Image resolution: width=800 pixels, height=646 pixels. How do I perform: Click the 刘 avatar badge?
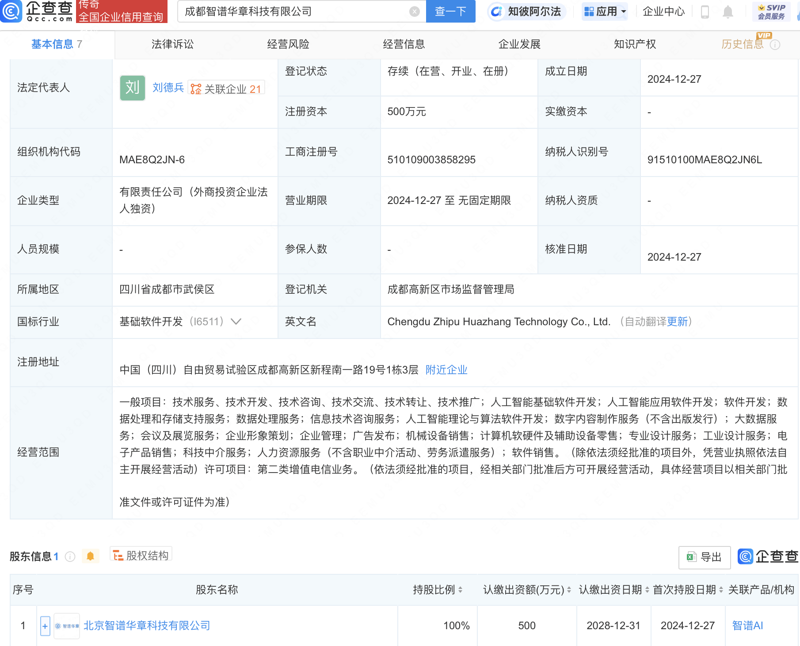point(133,88)
